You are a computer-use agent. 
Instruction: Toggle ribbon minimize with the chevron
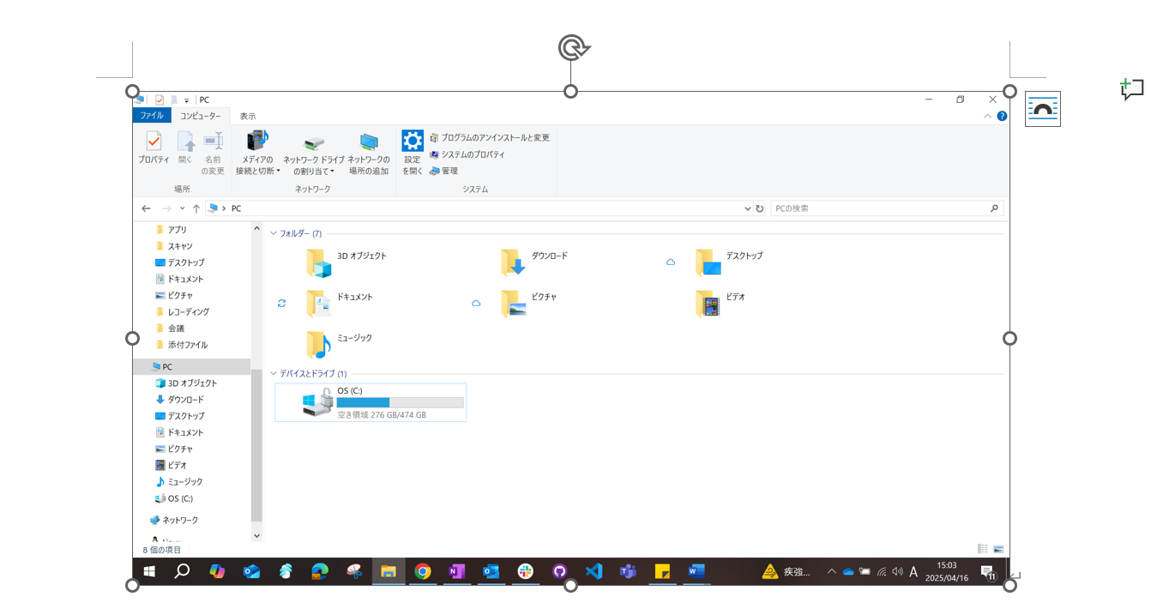tap(987, 115)
